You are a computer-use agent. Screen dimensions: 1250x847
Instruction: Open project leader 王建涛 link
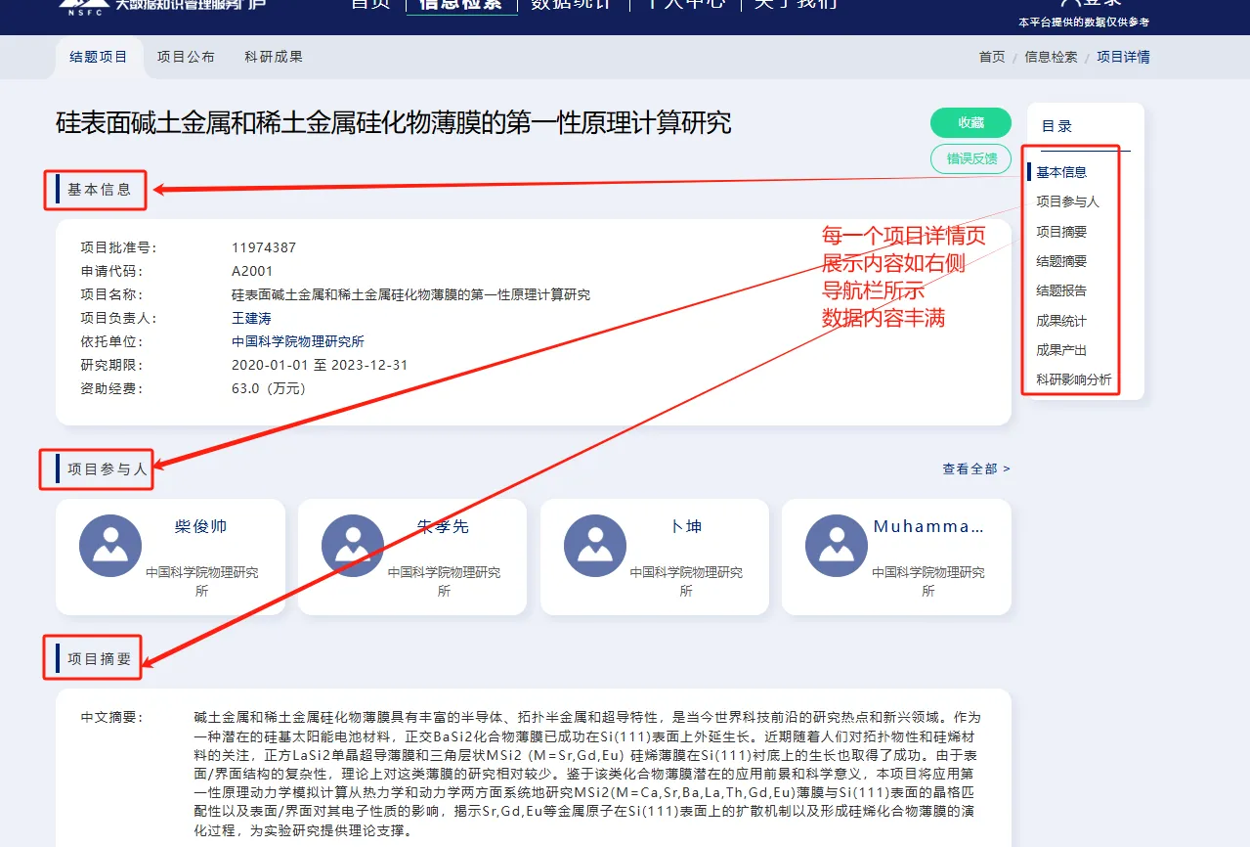[x=251, y=318]
